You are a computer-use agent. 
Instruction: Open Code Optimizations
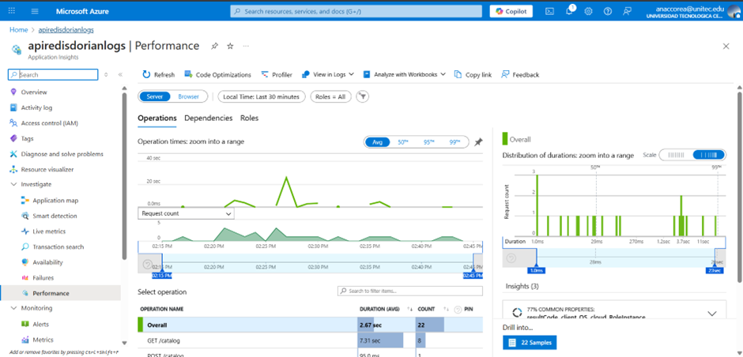click(x=217, y=74)
